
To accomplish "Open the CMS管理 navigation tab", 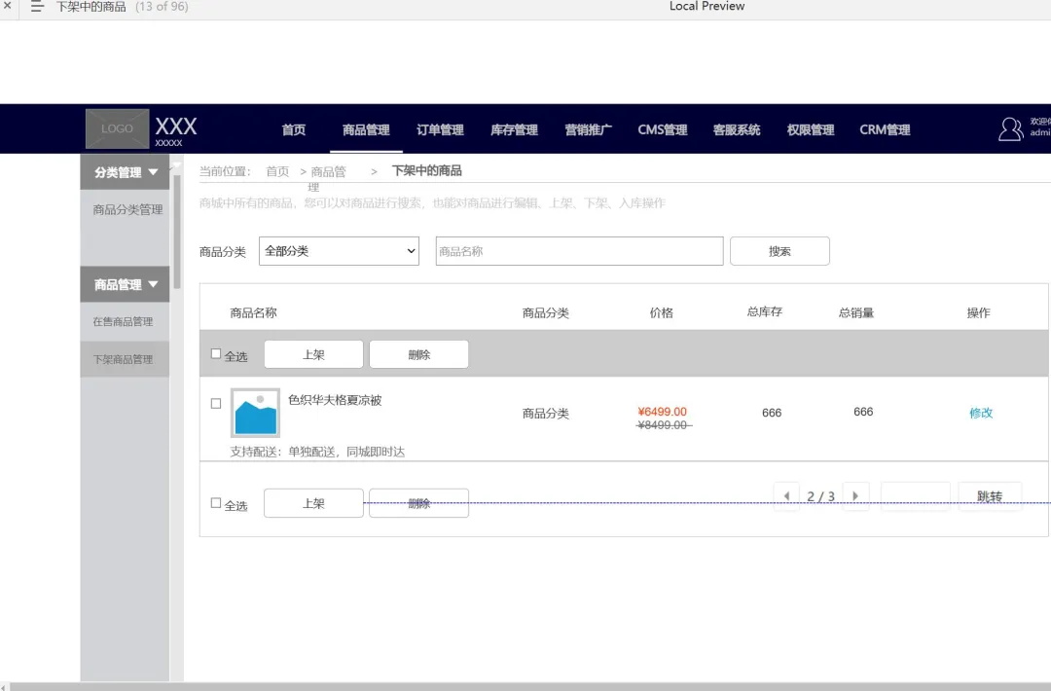I will (663, 130).
